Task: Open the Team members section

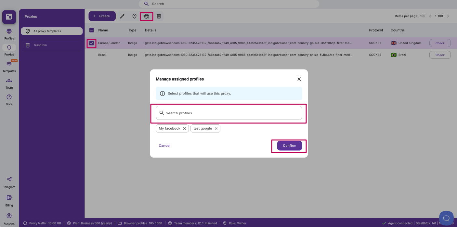Action: [9, 82]
